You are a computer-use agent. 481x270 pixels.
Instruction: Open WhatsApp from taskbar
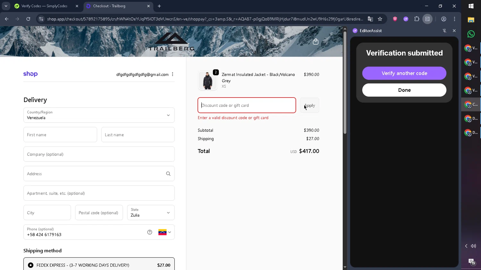(471, 34)
